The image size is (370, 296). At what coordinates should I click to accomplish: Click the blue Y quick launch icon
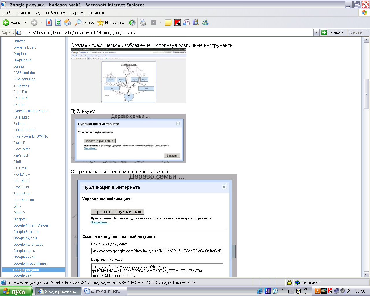coord(268,291)
